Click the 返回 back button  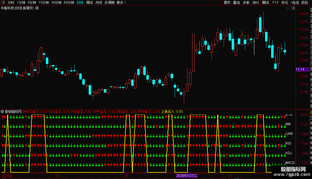(305, 2)
